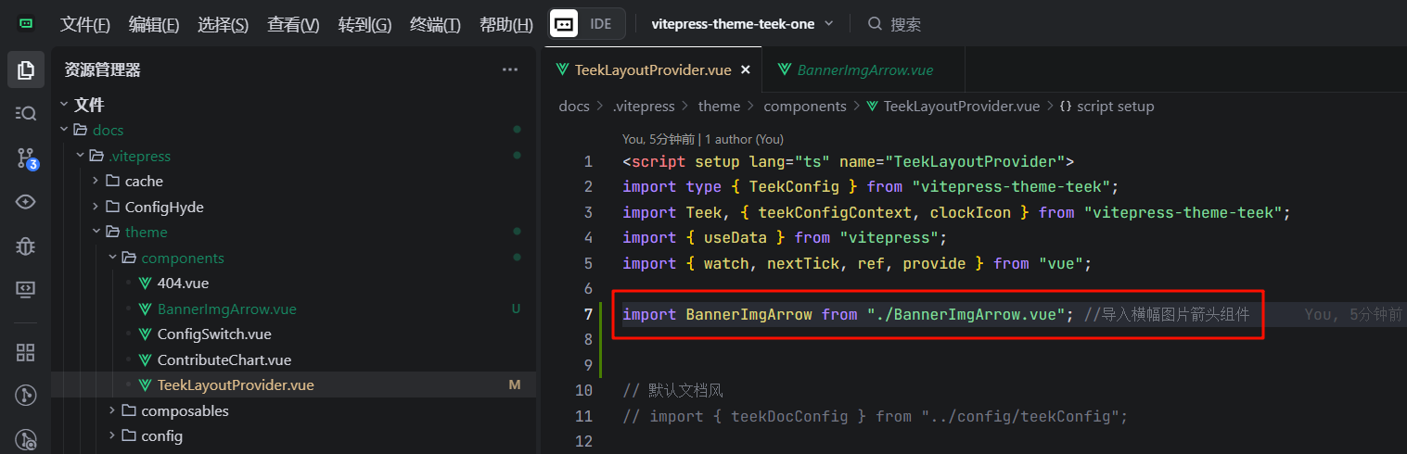This screenshot has width=1407, height=454.
Task: Open ConfigSwitch.vue in the file tree
Action: coord(213,334)
